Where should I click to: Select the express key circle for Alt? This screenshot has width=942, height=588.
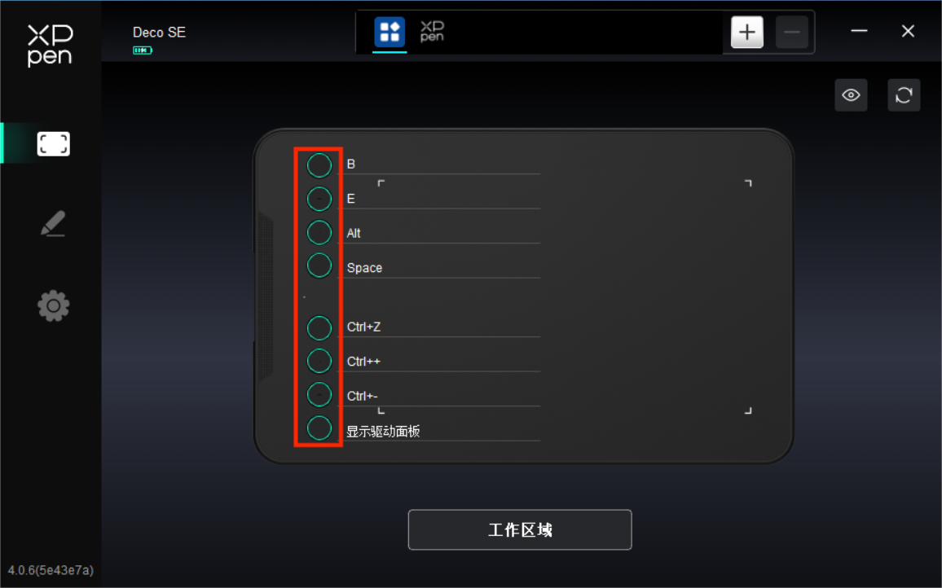(x=319, y=232)
